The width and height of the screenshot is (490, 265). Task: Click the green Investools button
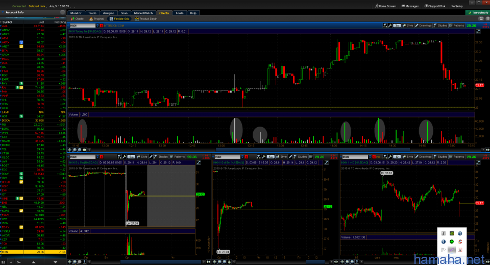pyautogui.click(x=478, y=12)
